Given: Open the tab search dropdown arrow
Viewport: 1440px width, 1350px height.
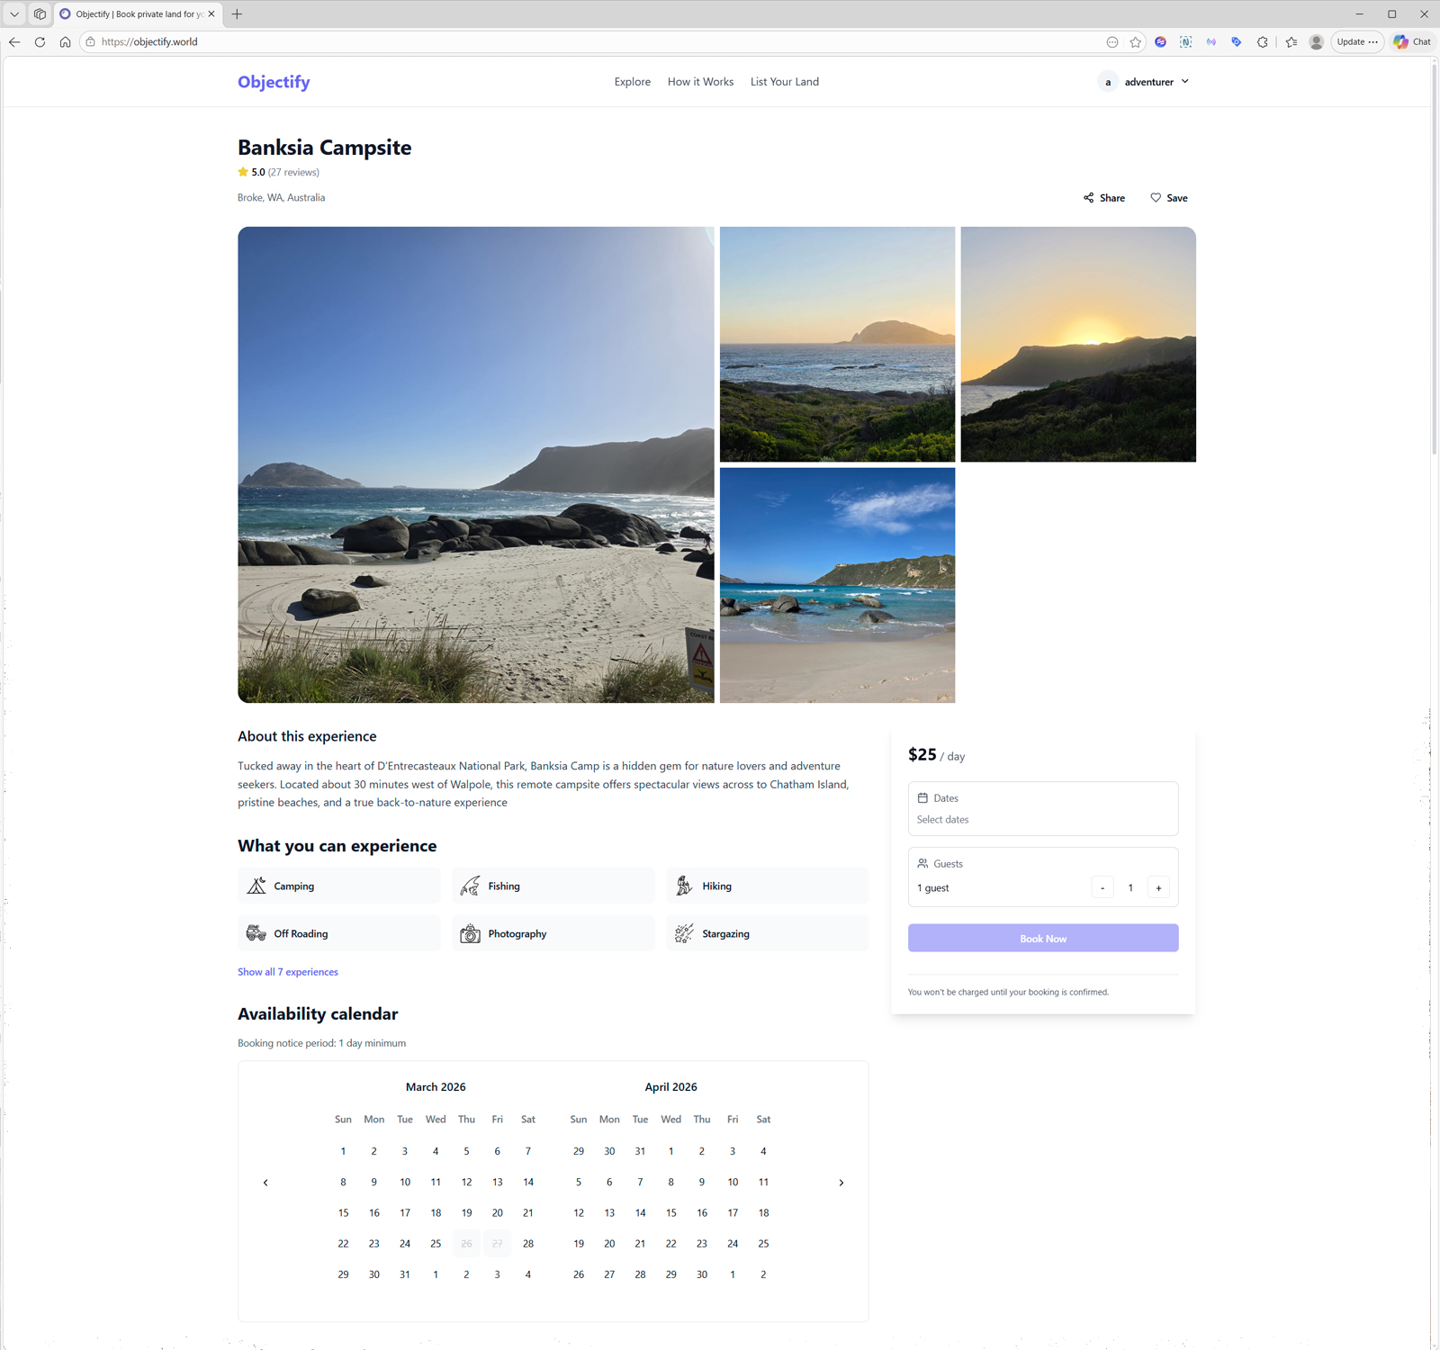Looking at the screenshot, I should pos(14,14).
